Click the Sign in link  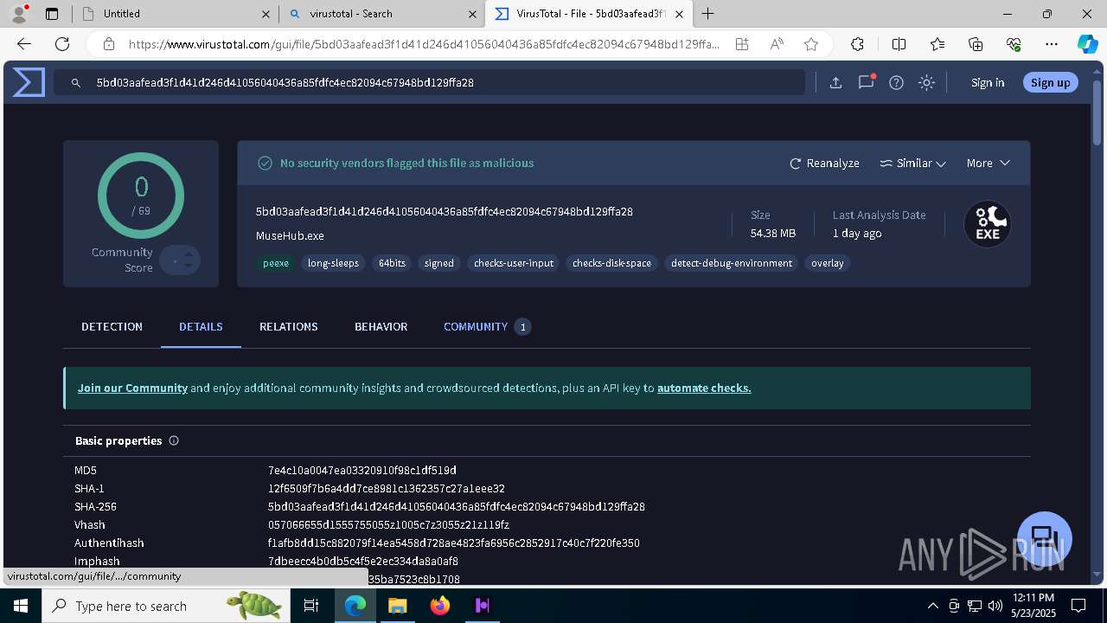click(988, 82)
